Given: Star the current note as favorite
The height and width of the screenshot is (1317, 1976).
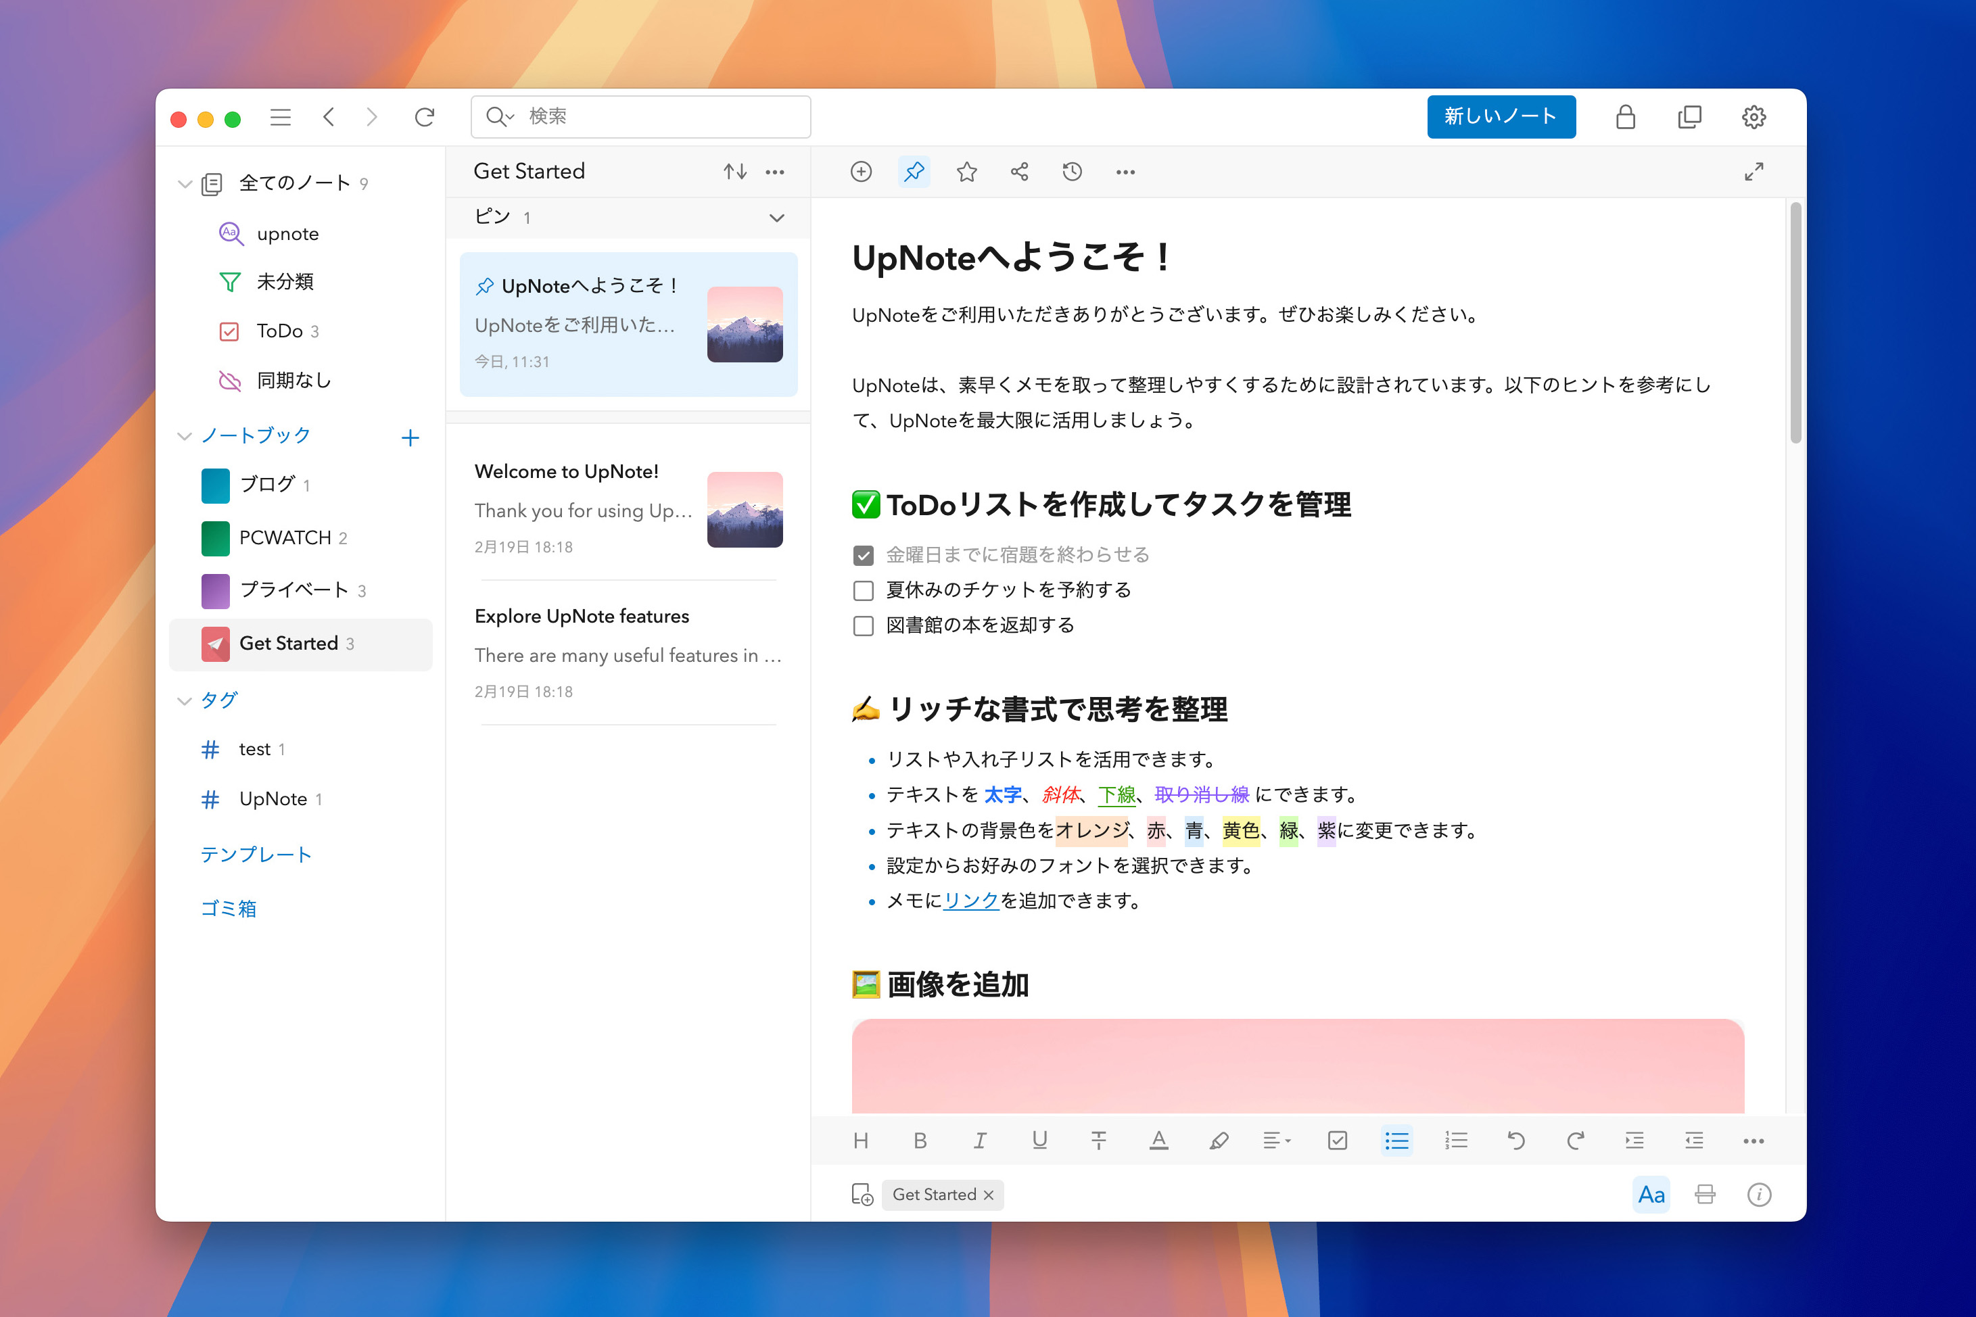Looking at the screenshot, I should coord(966,171).
